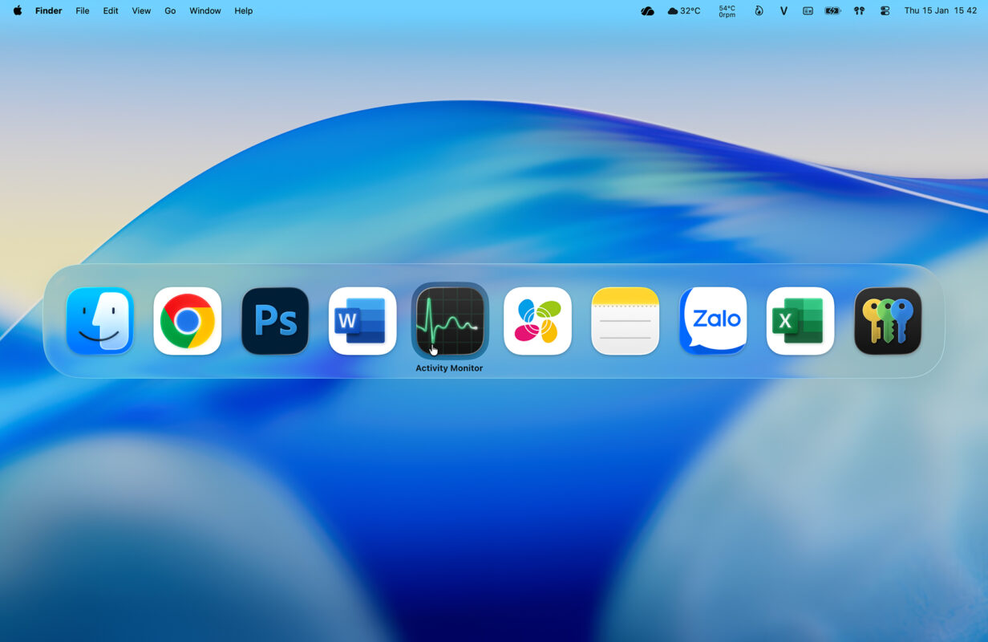Click the AirPods status icon

click(859, 10)
